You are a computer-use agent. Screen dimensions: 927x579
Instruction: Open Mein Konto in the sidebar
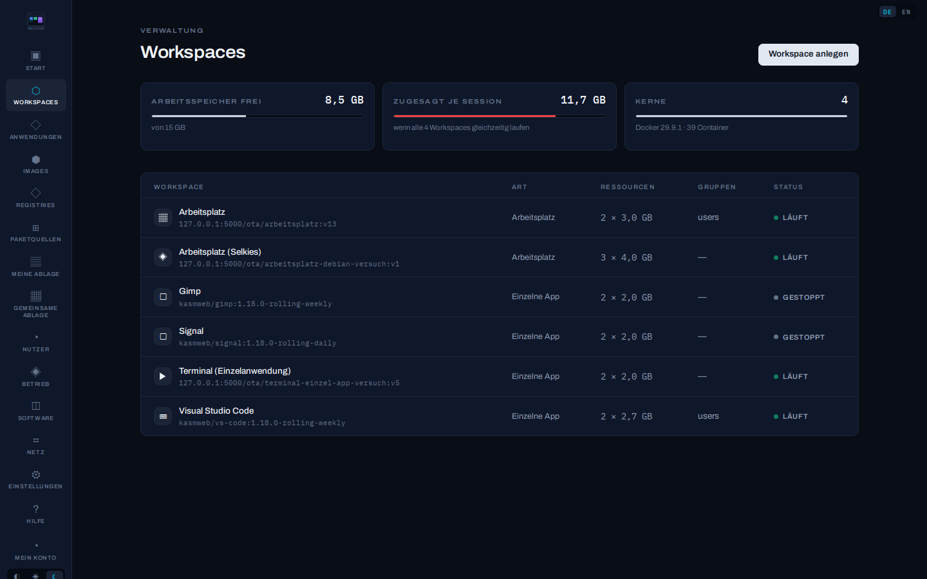tap(36, 551)
